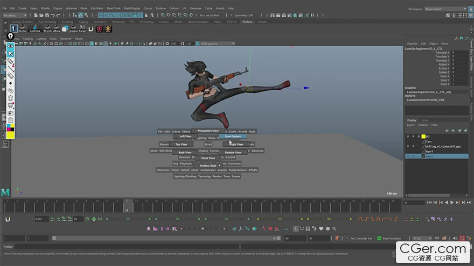This screenshot has width=474, height=266.
Task: Toggle the lock icon in status line
Action: (146, 15)
